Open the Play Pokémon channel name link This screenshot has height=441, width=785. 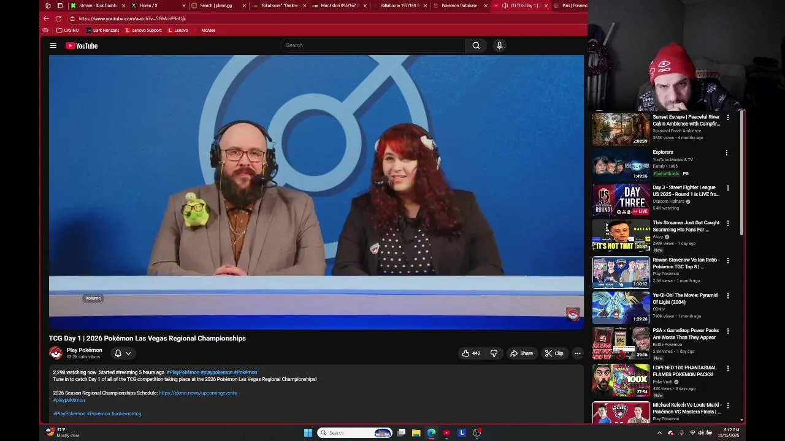(84, 350)
